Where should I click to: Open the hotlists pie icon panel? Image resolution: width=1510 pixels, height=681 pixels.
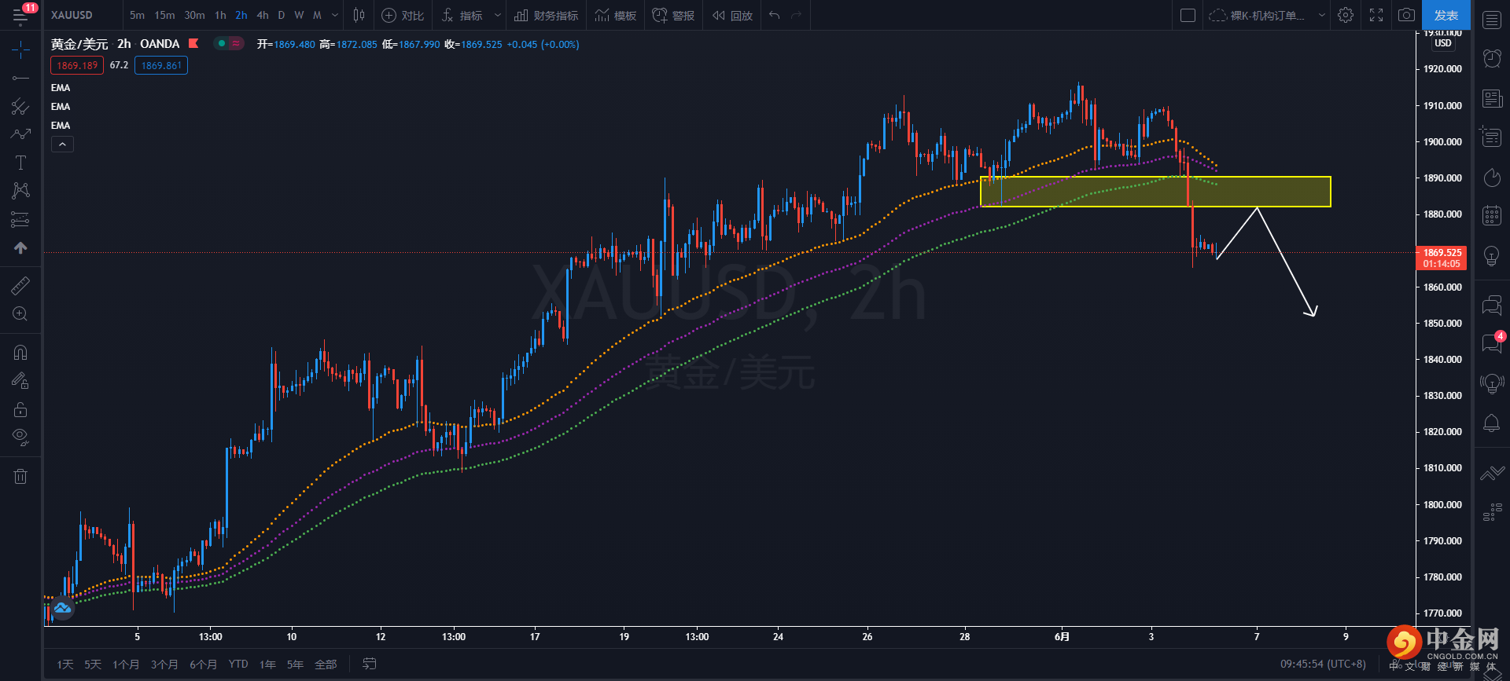[x=1492, y=178]
